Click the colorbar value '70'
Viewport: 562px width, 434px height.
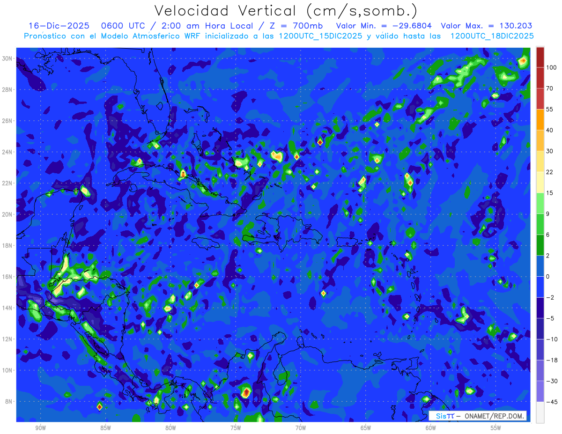(550, 88)
